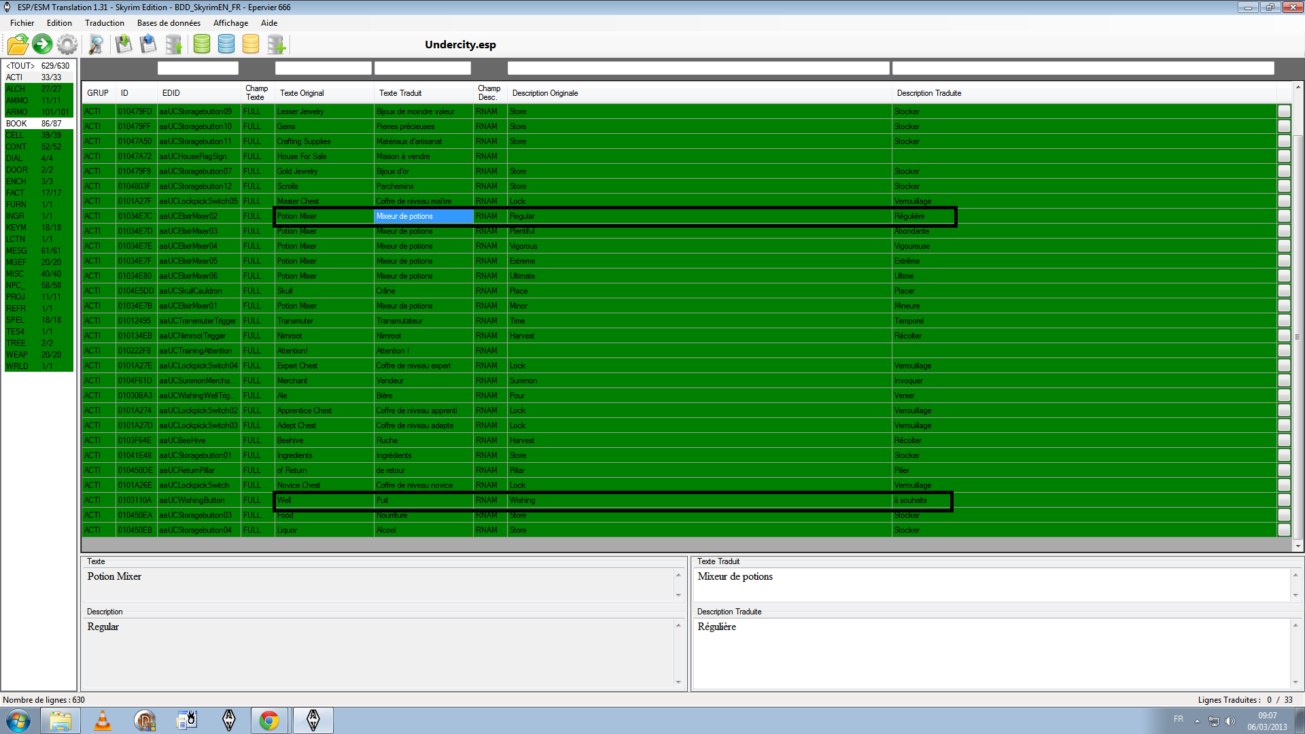Tick checkbox on the House For Sale row
The height and width of the screenshot is (734, 1305).
[1284, 156]
